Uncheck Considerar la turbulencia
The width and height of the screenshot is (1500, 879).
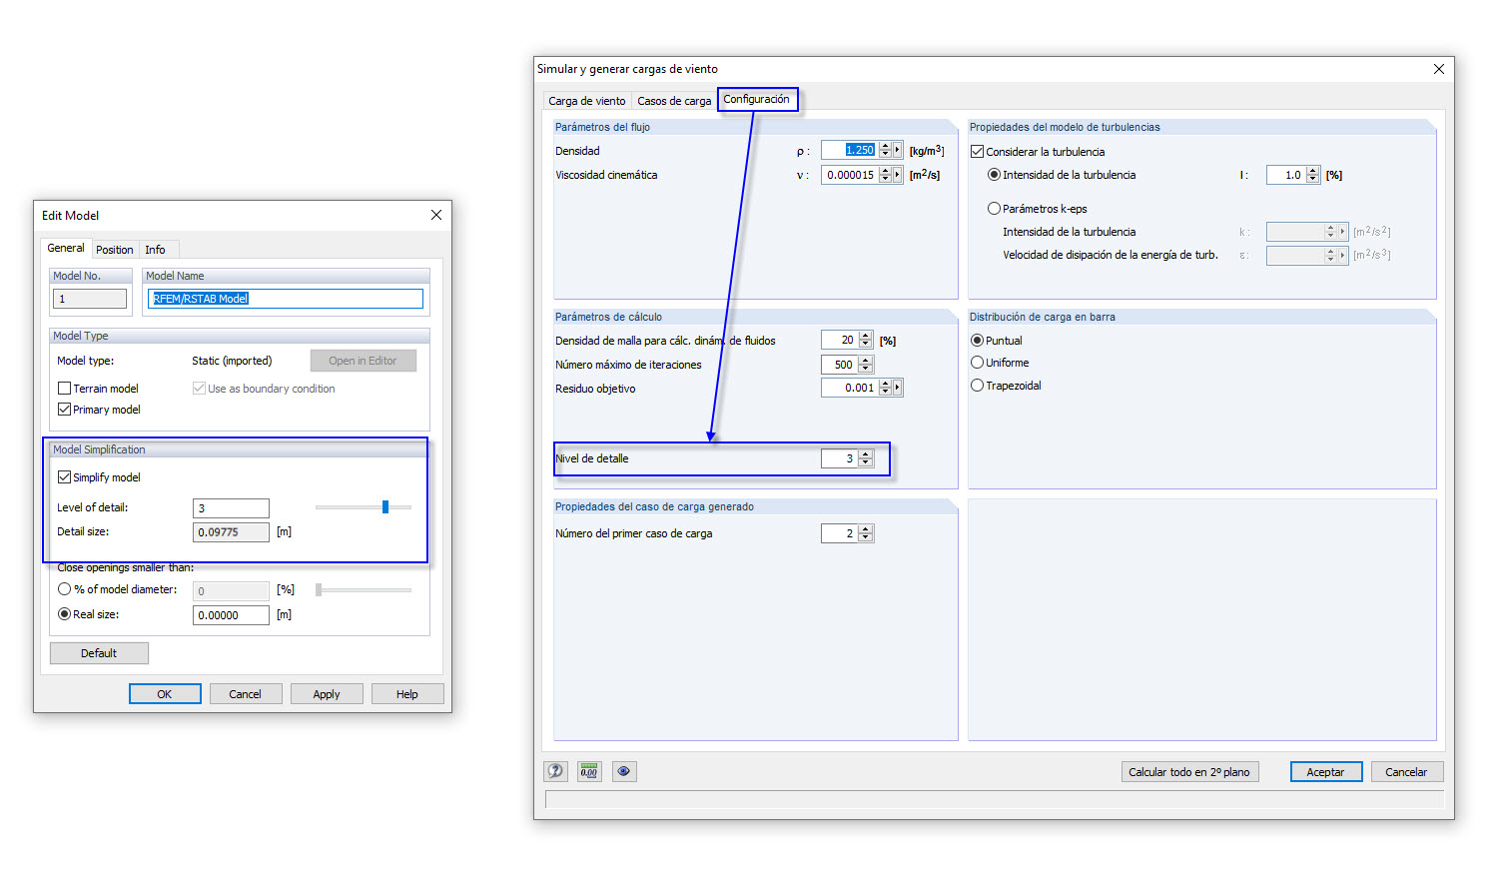click(977, 151)
